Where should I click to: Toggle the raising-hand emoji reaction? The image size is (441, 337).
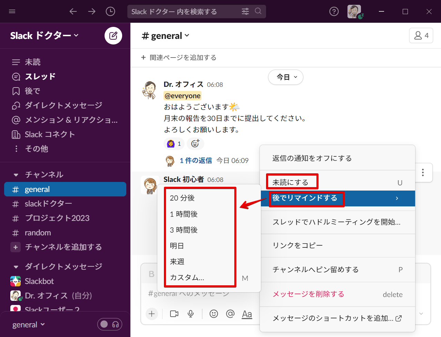174,144
